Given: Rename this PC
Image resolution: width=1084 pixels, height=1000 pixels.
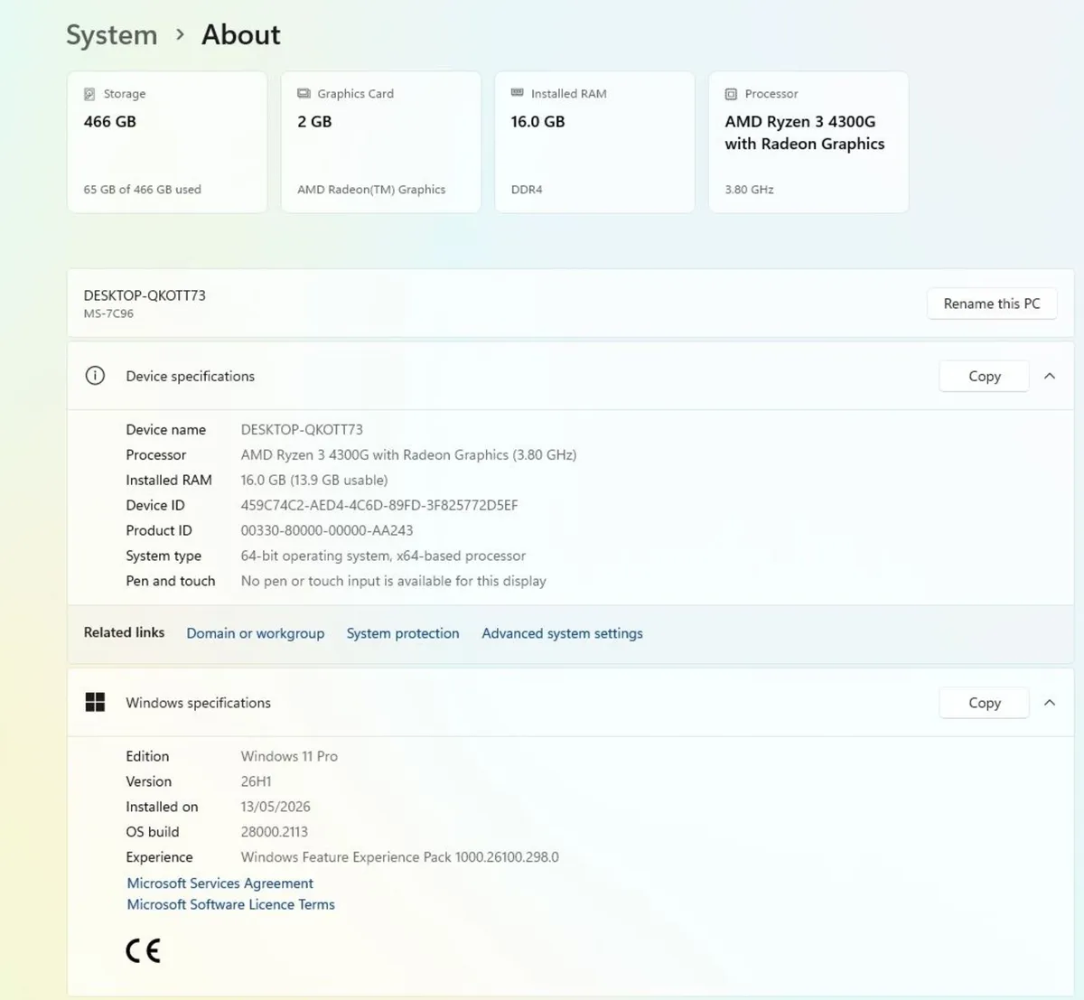Looking at the screenshot, I should 992,304.
